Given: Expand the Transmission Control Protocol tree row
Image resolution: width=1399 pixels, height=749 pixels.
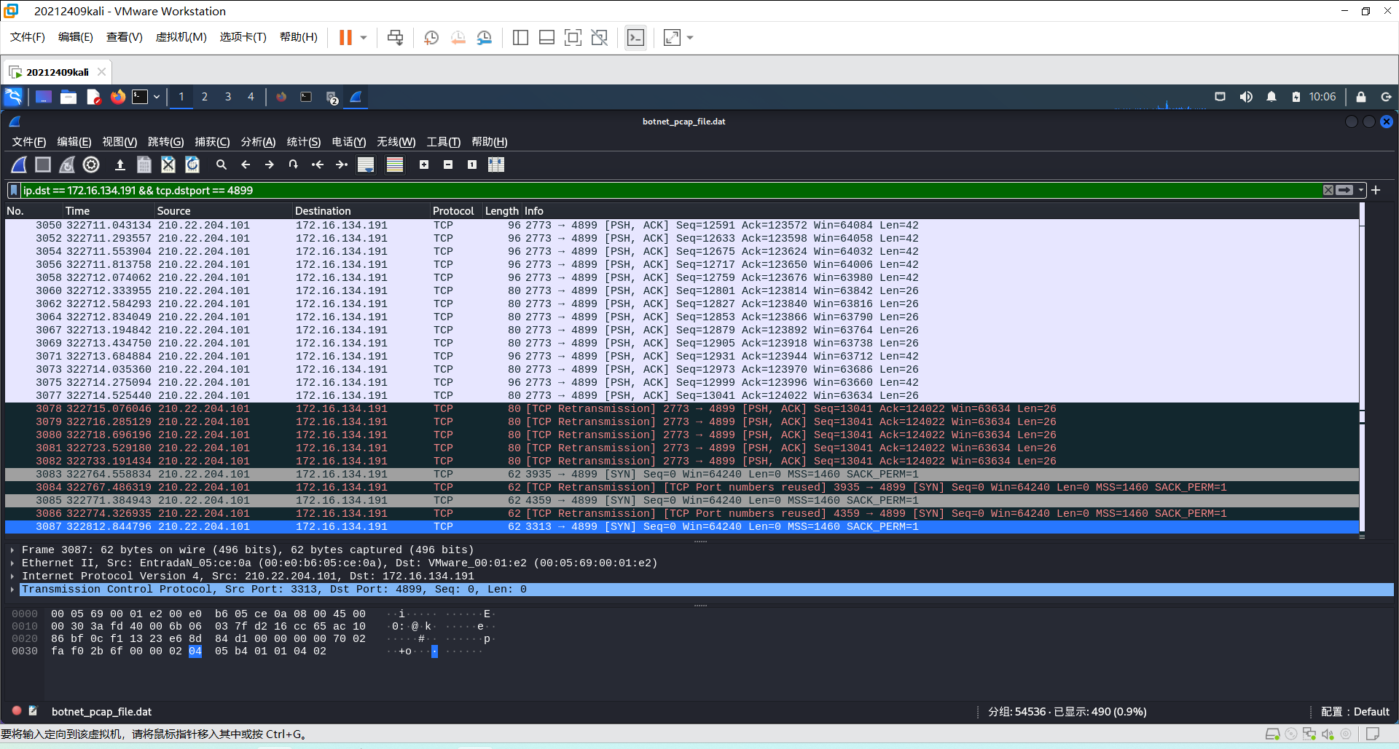Looking at the screenshot, I should [12, 590].
